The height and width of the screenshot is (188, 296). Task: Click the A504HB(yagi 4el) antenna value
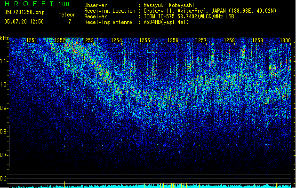tap(166, 22)
